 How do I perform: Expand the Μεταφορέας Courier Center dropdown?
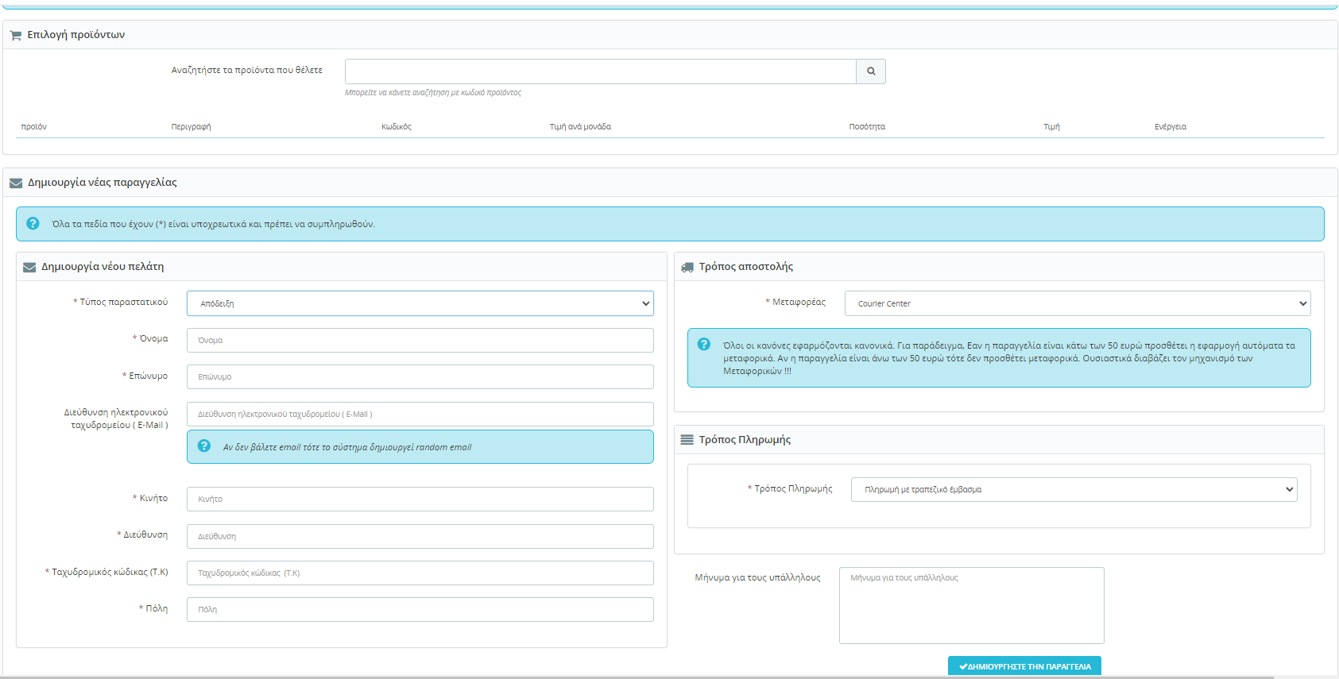point(1077,303)
